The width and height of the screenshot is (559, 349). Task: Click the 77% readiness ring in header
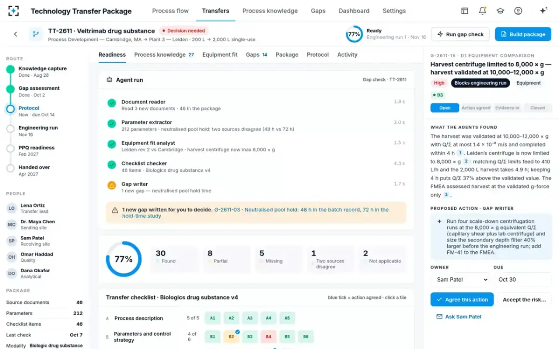coord(354,34)
